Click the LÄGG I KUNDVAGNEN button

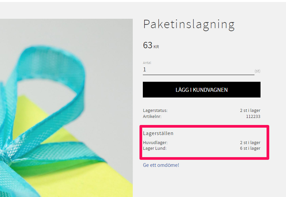click(202, 90)
